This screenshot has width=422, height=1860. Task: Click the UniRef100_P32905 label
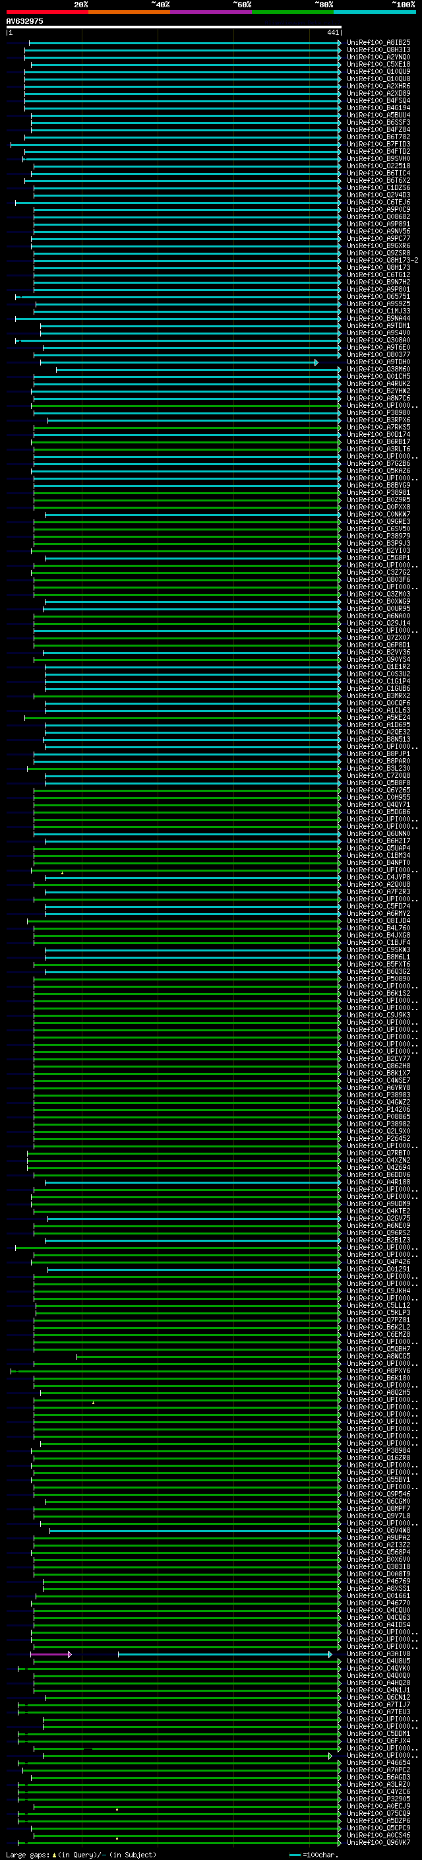tap(378, 1799)
